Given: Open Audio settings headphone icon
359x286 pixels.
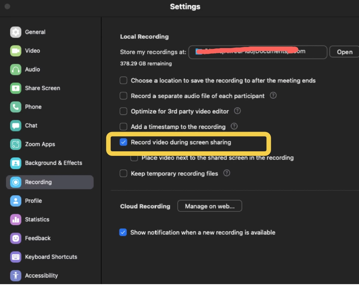Looking at the screenshot, I should click(x=15, y=70).
